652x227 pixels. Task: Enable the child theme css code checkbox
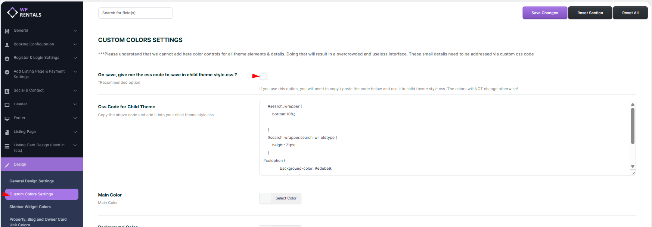click(x=264, y=76)
